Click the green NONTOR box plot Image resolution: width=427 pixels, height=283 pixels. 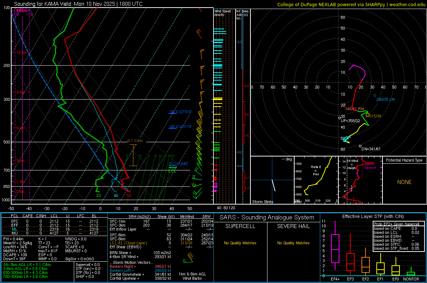pos(411,272)
